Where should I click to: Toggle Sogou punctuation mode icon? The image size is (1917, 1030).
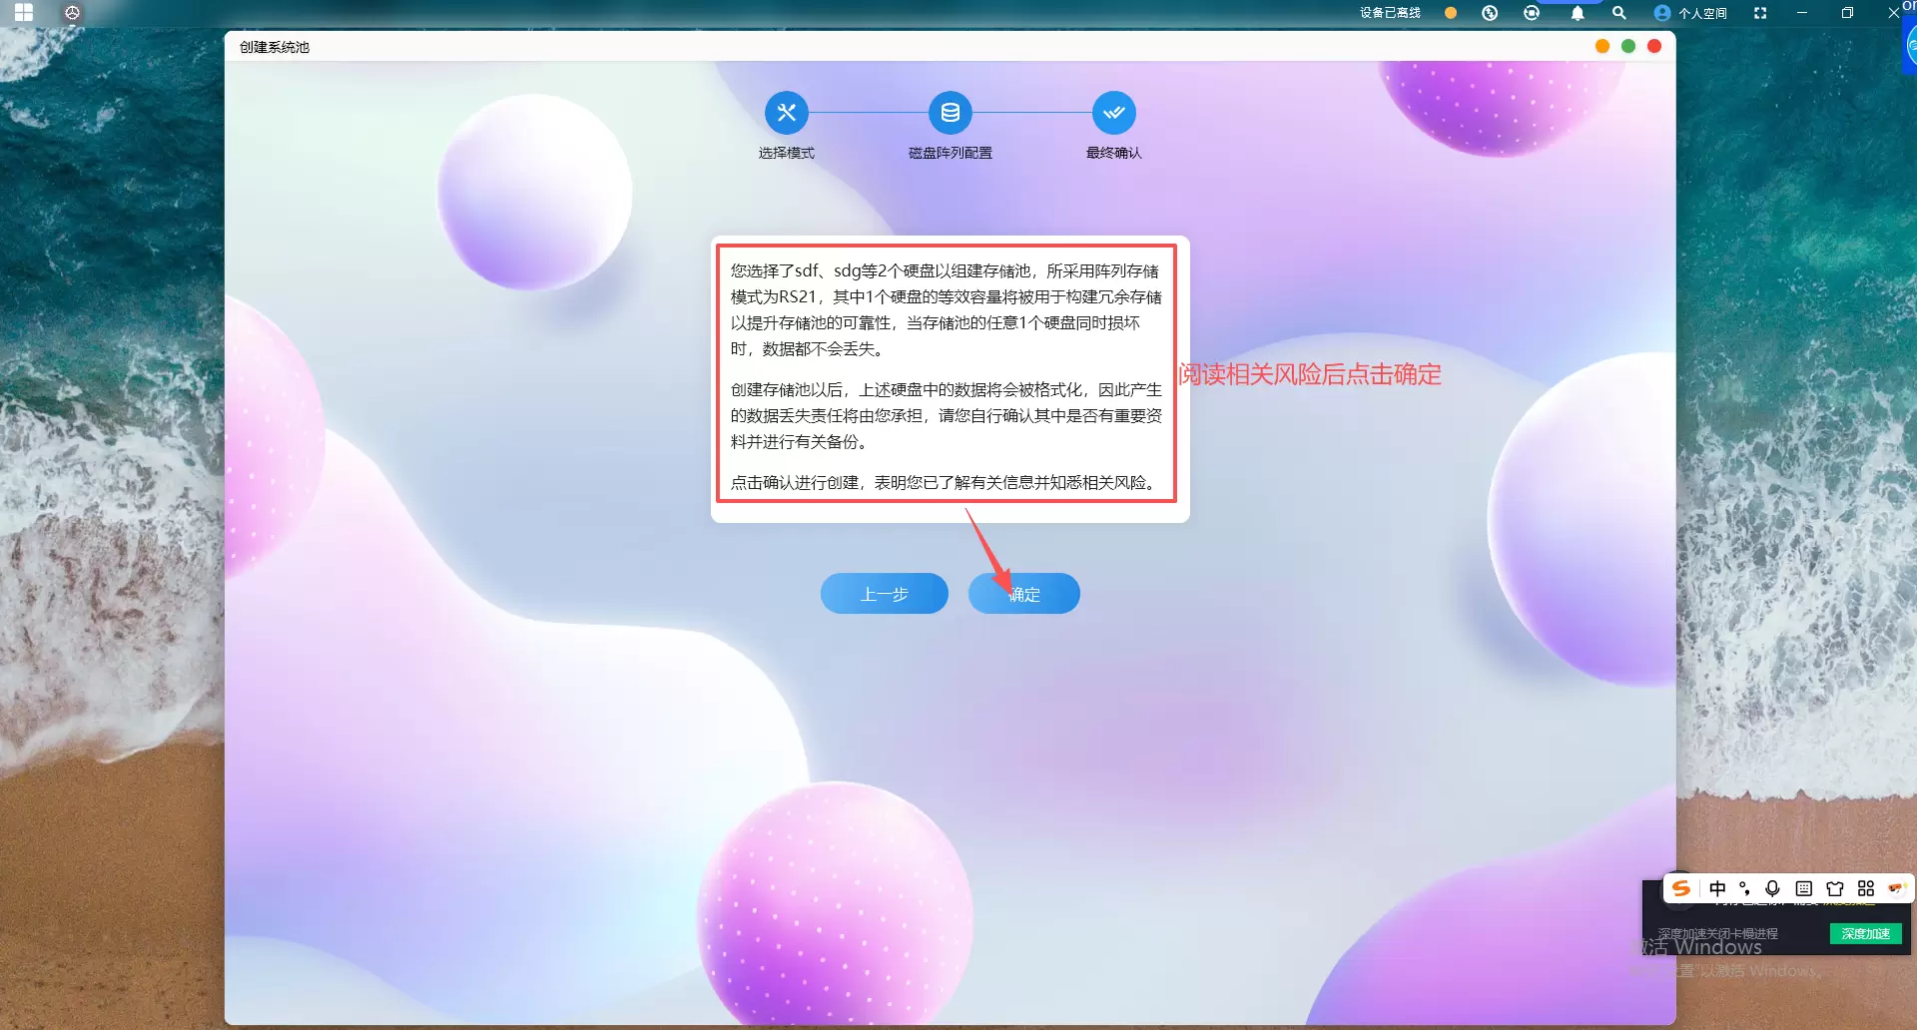tap(1744, 888)
